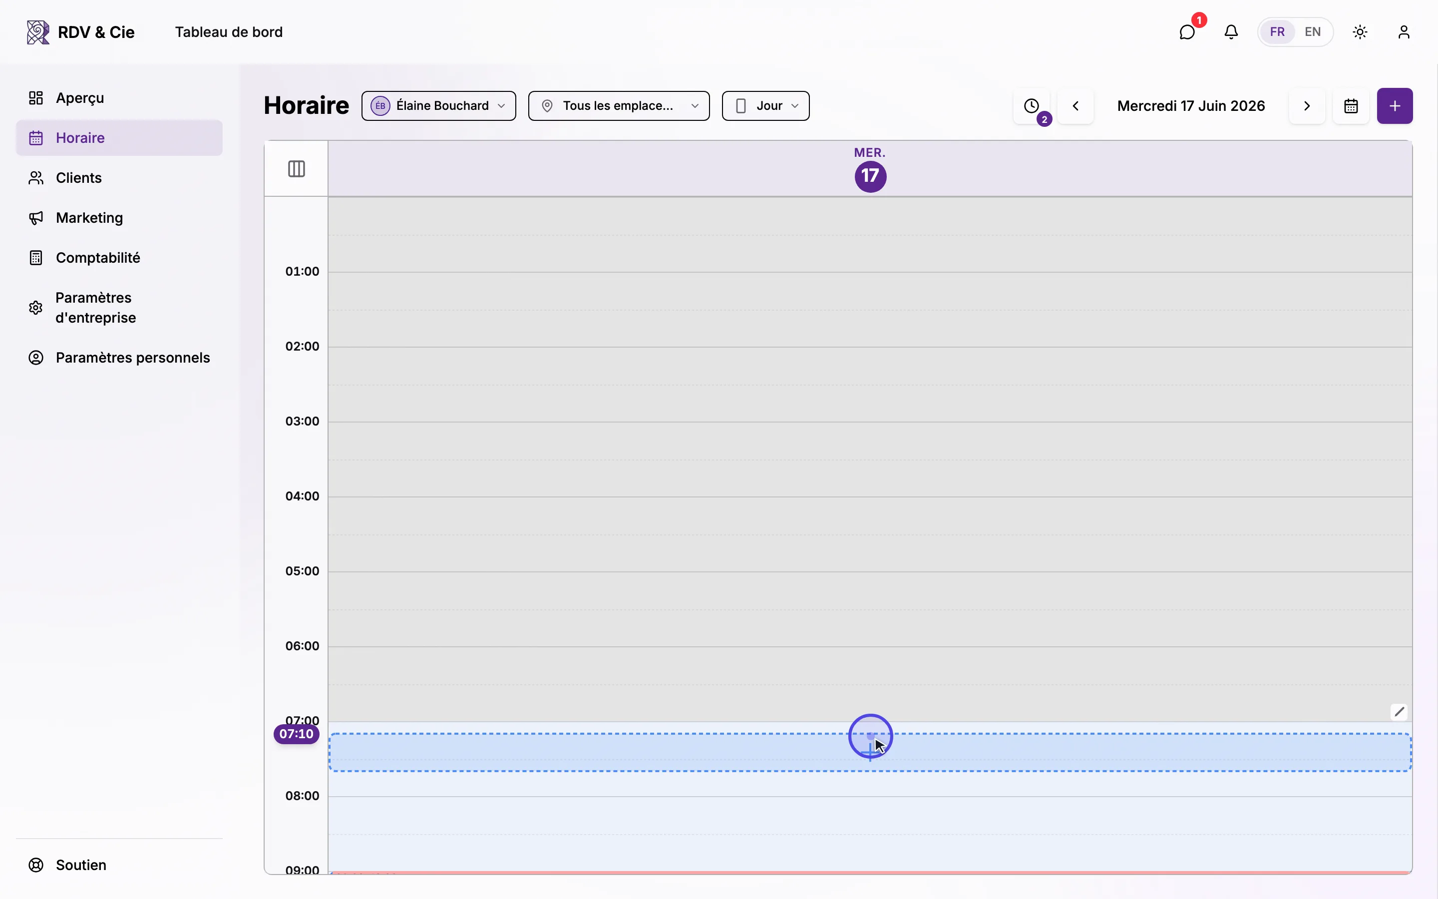1438x899 pixels.
Task: Go to next day arrow
Action: (1307, 106)
